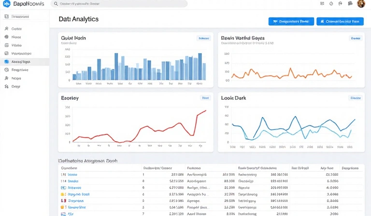Open the bar chart card's corner options button
This screenshot has height=216, width=371.
point(204,38)
